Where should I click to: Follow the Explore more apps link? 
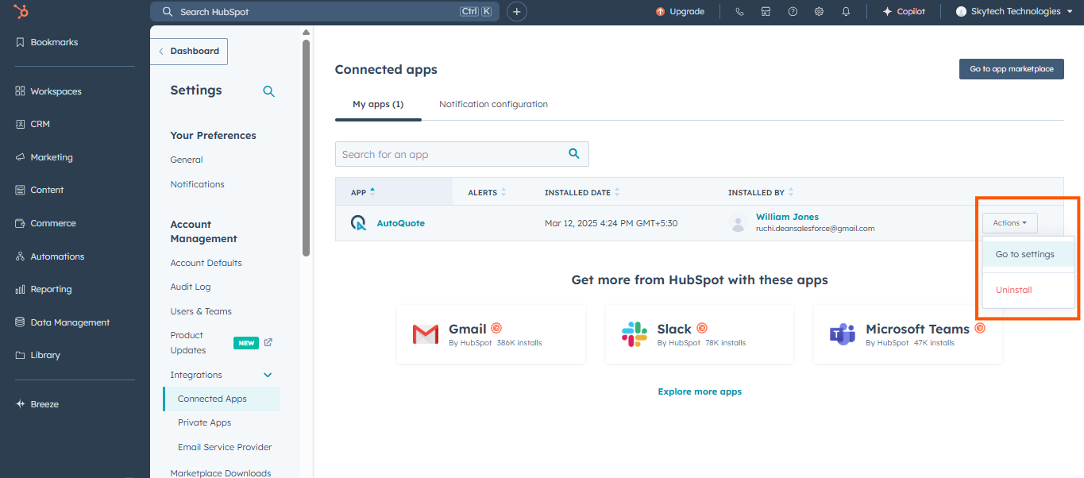(x=700, y=391)
